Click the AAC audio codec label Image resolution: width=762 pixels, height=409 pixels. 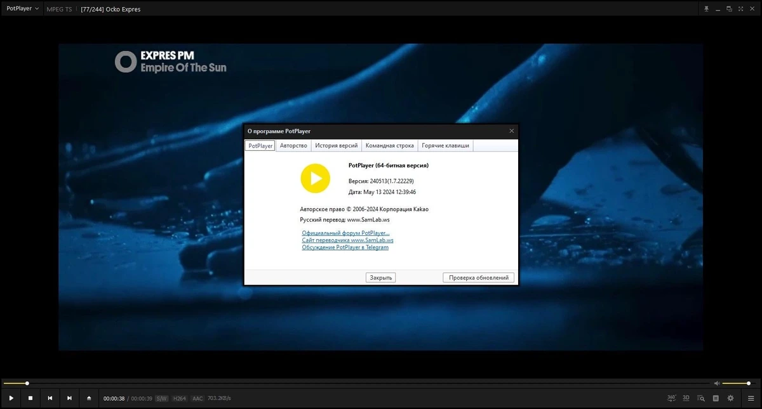197,398
